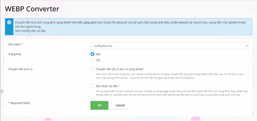Check the Xác nhận cài đặt checkbox

(x=93, y=86)
